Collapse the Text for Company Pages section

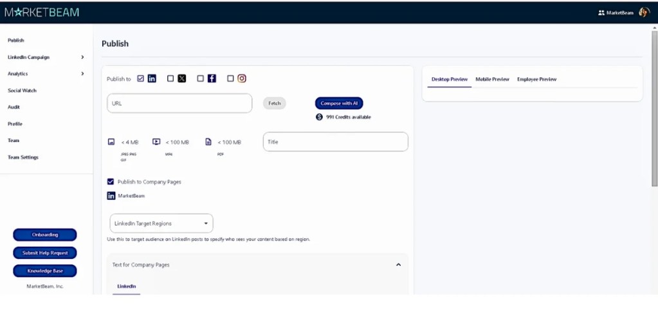(398, 265)
